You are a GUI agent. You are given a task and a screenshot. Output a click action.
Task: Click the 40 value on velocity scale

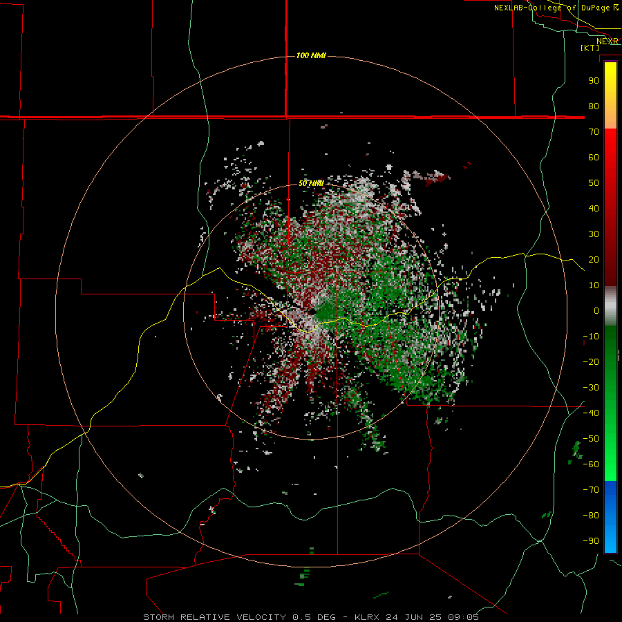(x=594, y=209)
